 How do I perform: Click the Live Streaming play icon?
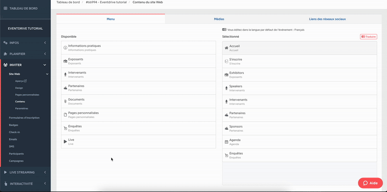click(x=5, y=172)
